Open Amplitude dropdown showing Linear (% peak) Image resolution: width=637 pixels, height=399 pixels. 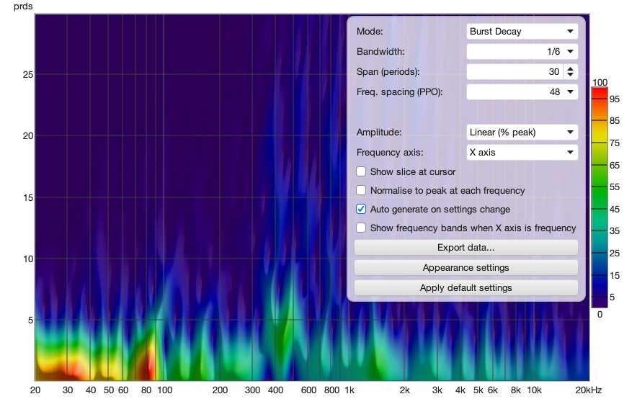click(x=522, y=133)
